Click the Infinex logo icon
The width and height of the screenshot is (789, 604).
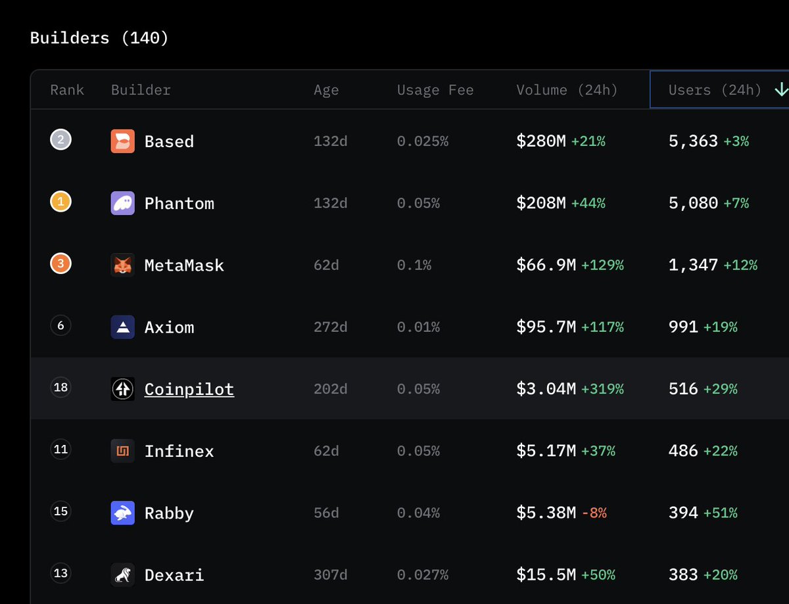click(123, 451)
